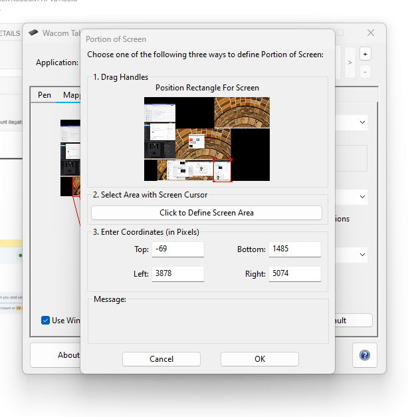Viewport: 408px width, 417px height.
Task: Focus the Top coordinate field
Action: pyautogui.click(x=178, y=249)
